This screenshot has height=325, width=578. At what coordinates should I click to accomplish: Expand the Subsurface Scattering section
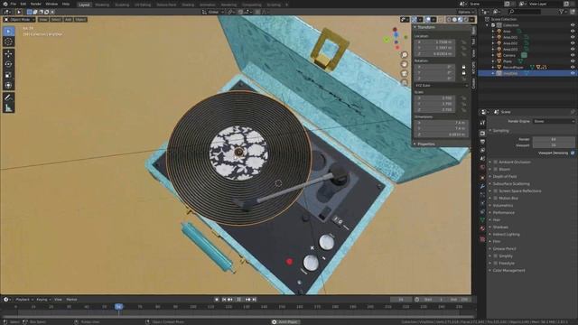511,183
